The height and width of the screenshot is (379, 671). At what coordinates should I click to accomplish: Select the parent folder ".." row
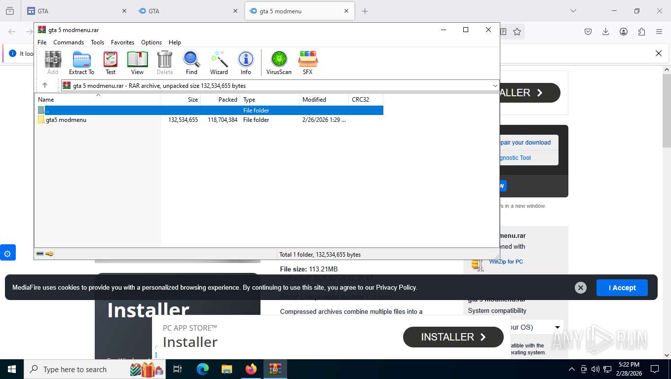pos(210,111)
